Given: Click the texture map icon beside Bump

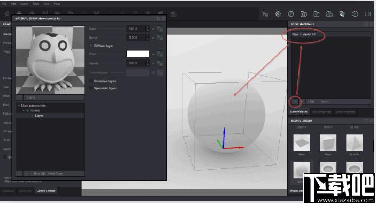Looking at the screenshot, I should tap(159, 37).
